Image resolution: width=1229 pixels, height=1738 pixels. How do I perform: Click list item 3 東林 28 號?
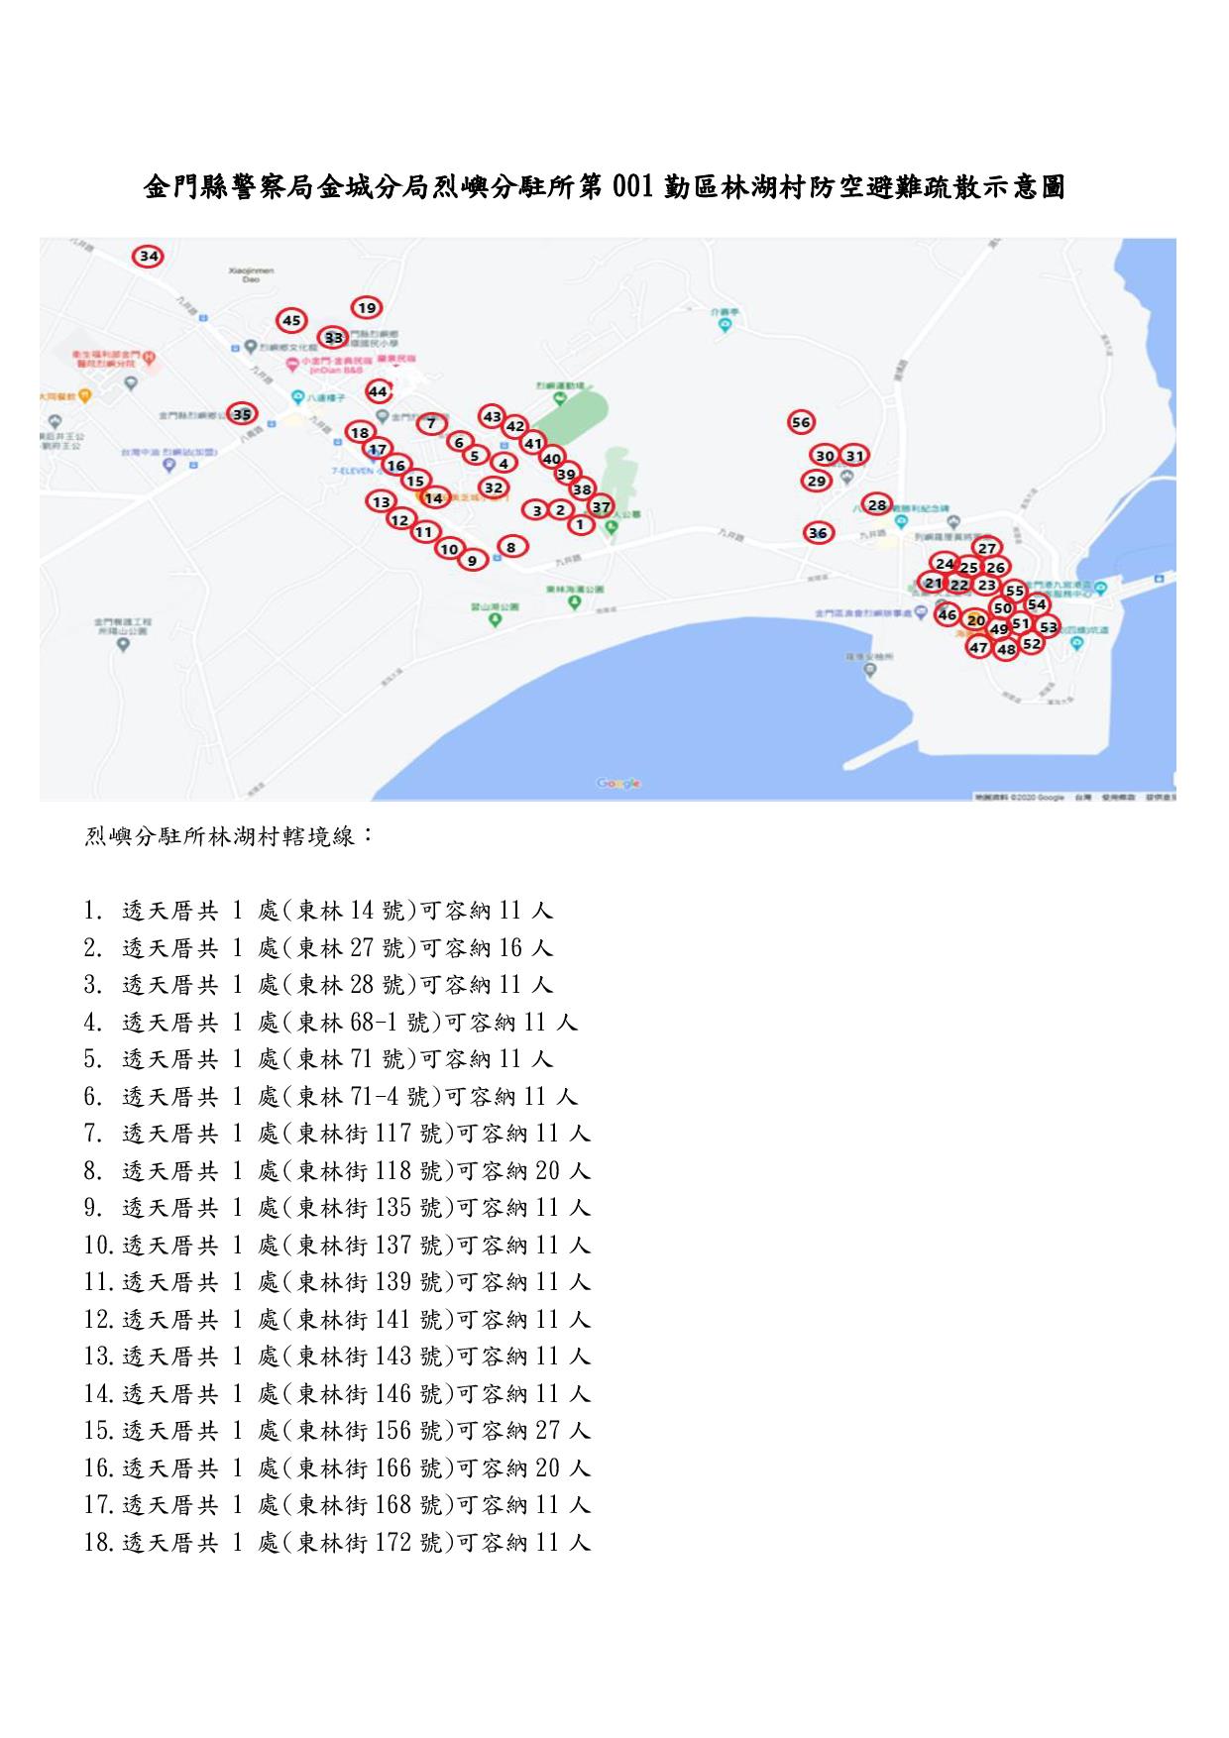point(318,984)
